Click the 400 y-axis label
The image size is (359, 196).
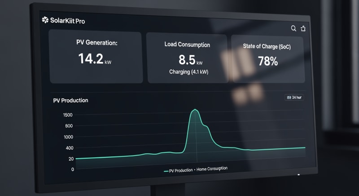pyautogui.click(x=70, y=148)
